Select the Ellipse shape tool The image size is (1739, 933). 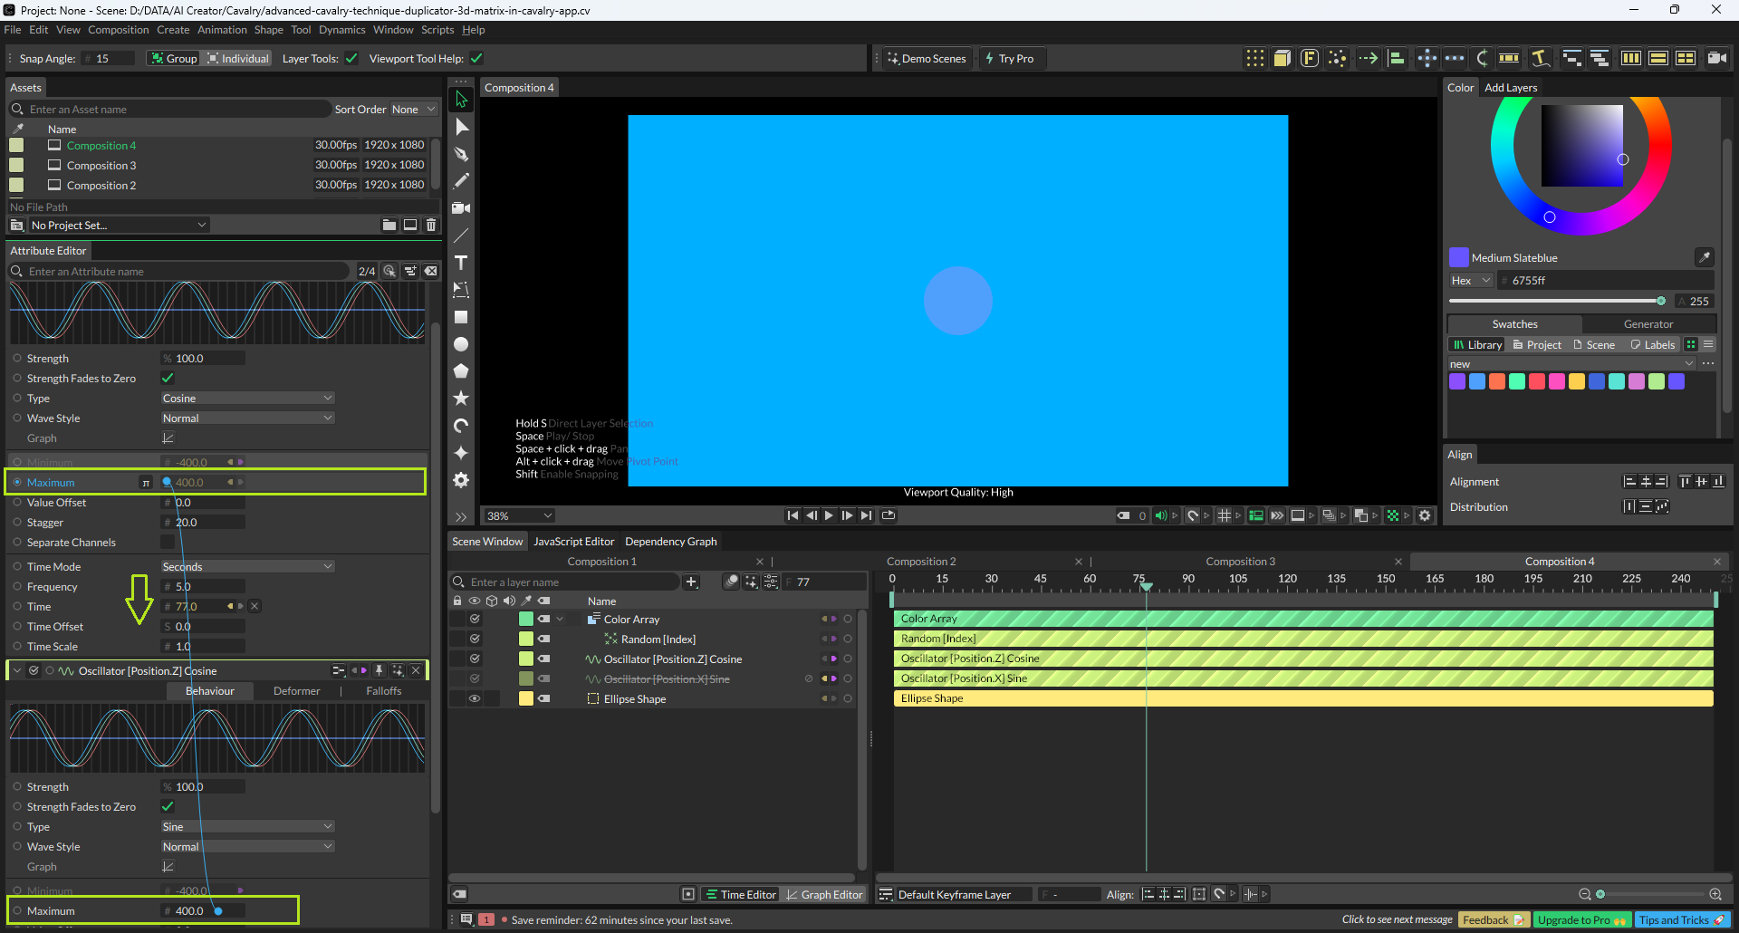(x=461, y=344)
